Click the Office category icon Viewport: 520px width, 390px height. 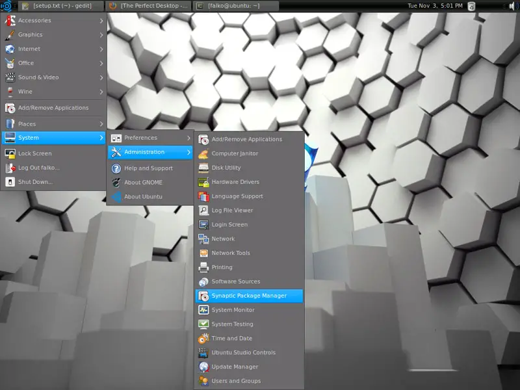point(10,63)
